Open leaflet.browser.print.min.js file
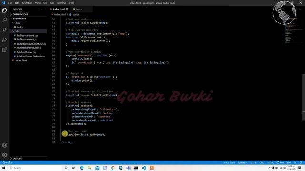305x171 pixels. point(31,44)
